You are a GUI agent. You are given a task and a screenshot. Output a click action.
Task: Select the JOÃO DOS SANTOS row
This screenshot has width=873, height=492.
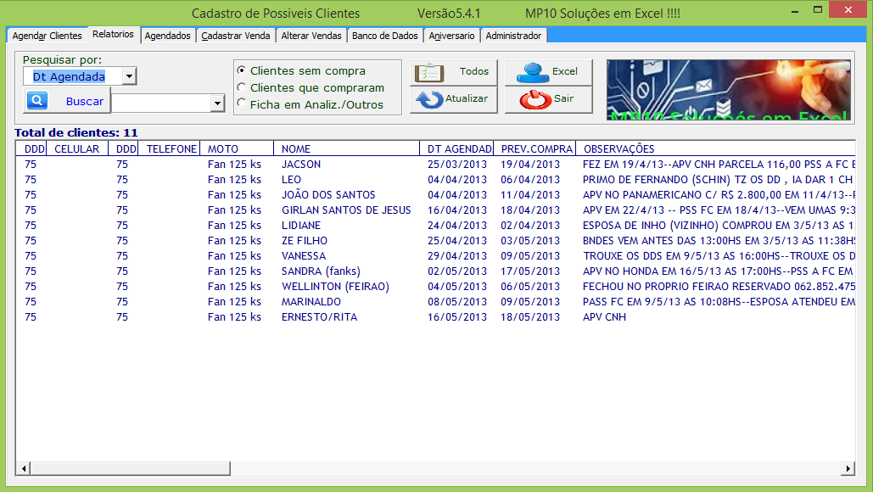point(435,195)
